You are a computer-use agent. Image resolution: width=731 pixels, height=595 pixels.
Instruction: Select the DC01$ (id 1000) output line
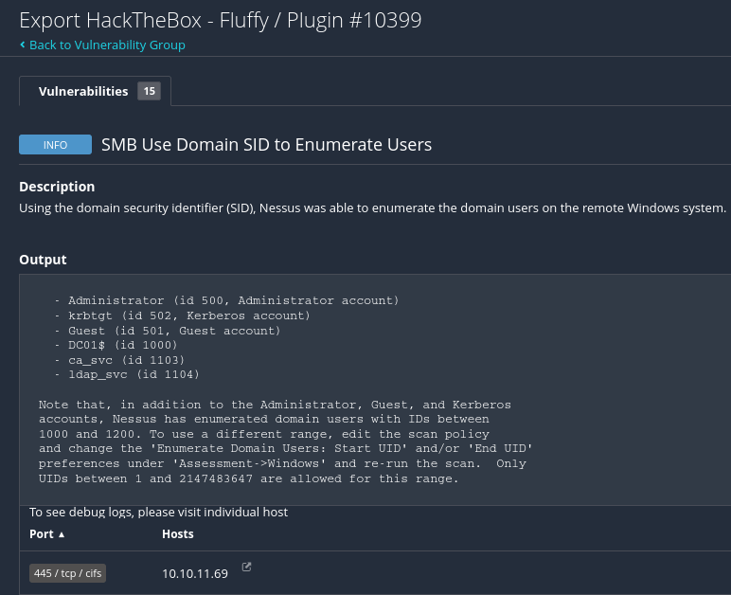[x=116, y=345]
